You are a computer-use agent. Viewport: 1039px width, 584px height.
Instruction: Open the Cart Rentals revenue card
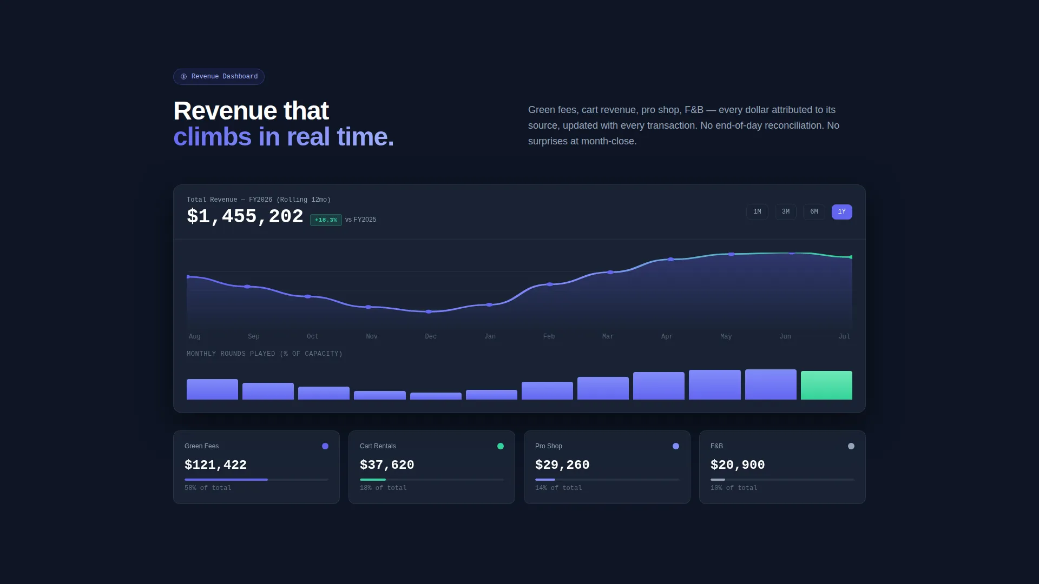[432, 467]
